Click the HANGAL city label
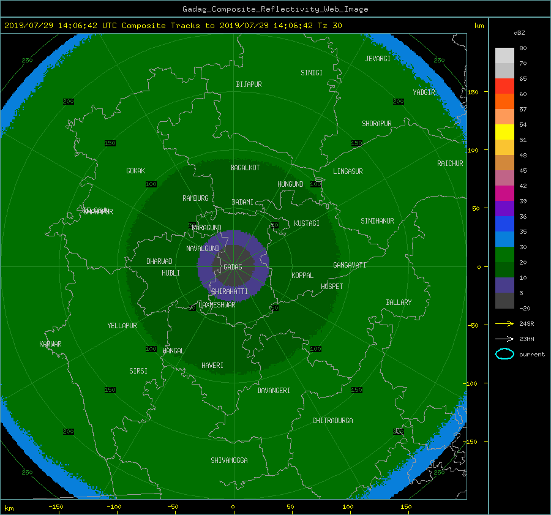The width and height of the screenshot is (551, 515). [173, 351]
